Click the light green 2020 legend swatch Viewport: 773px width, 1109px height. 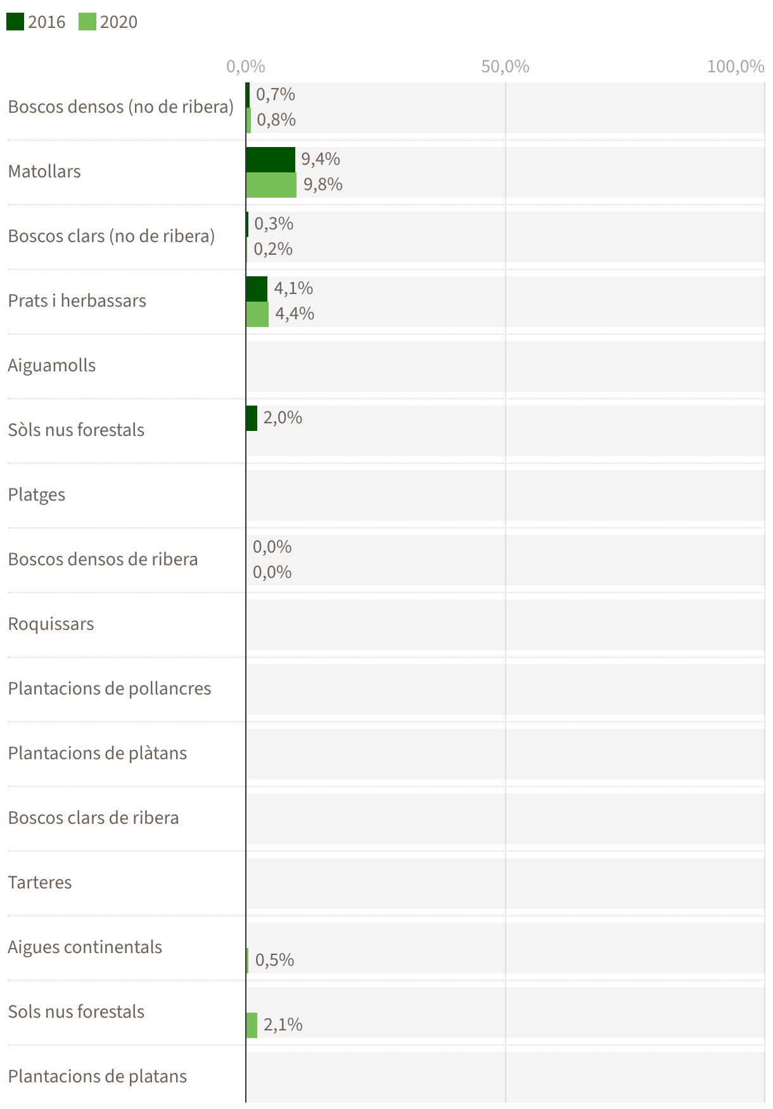pyautogui.click(x=87, y=22)
